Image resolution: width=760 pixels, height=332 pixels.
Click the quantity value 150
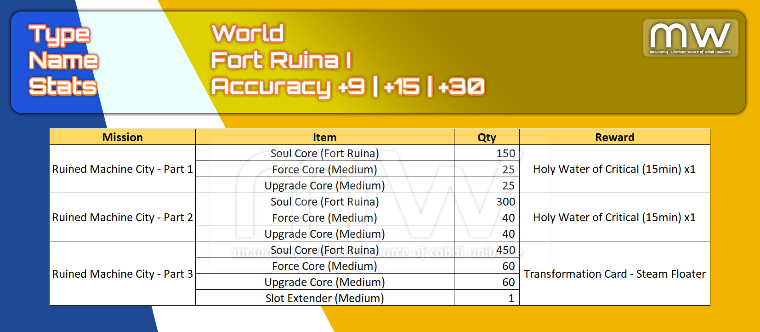tap(505, 154)
